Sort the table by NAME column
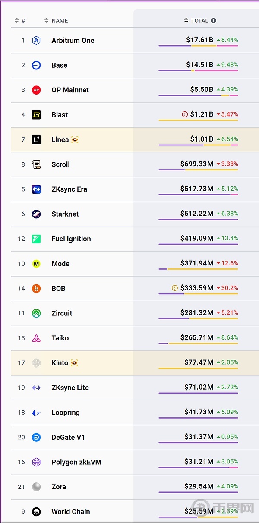Screen dimensions: 259x523 pyautogui.click(x=56, y=21)
